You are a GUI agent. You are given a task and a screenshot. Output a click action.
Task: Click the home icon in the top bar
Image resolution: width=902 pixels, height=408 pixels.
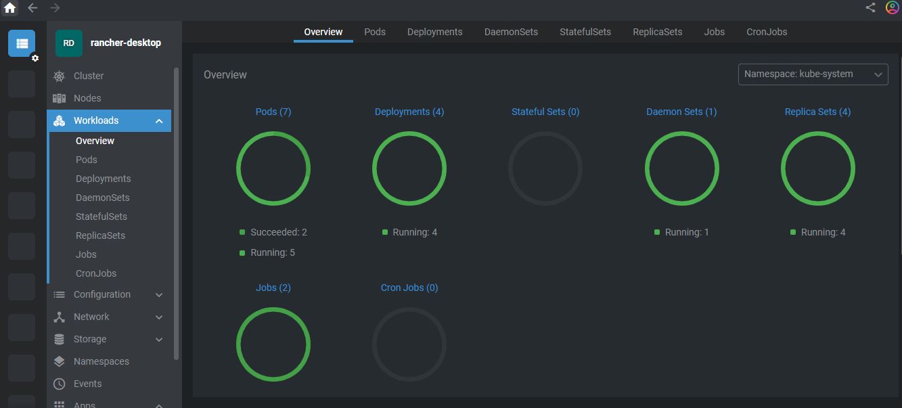click(x=9, y=7)
